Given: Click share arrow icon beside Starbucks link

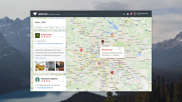Looking at the screenshot, I should (36, 88).
